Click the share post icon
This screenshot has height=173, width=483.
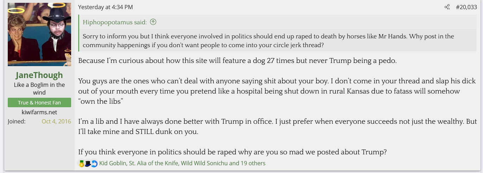tap(447, 7)
